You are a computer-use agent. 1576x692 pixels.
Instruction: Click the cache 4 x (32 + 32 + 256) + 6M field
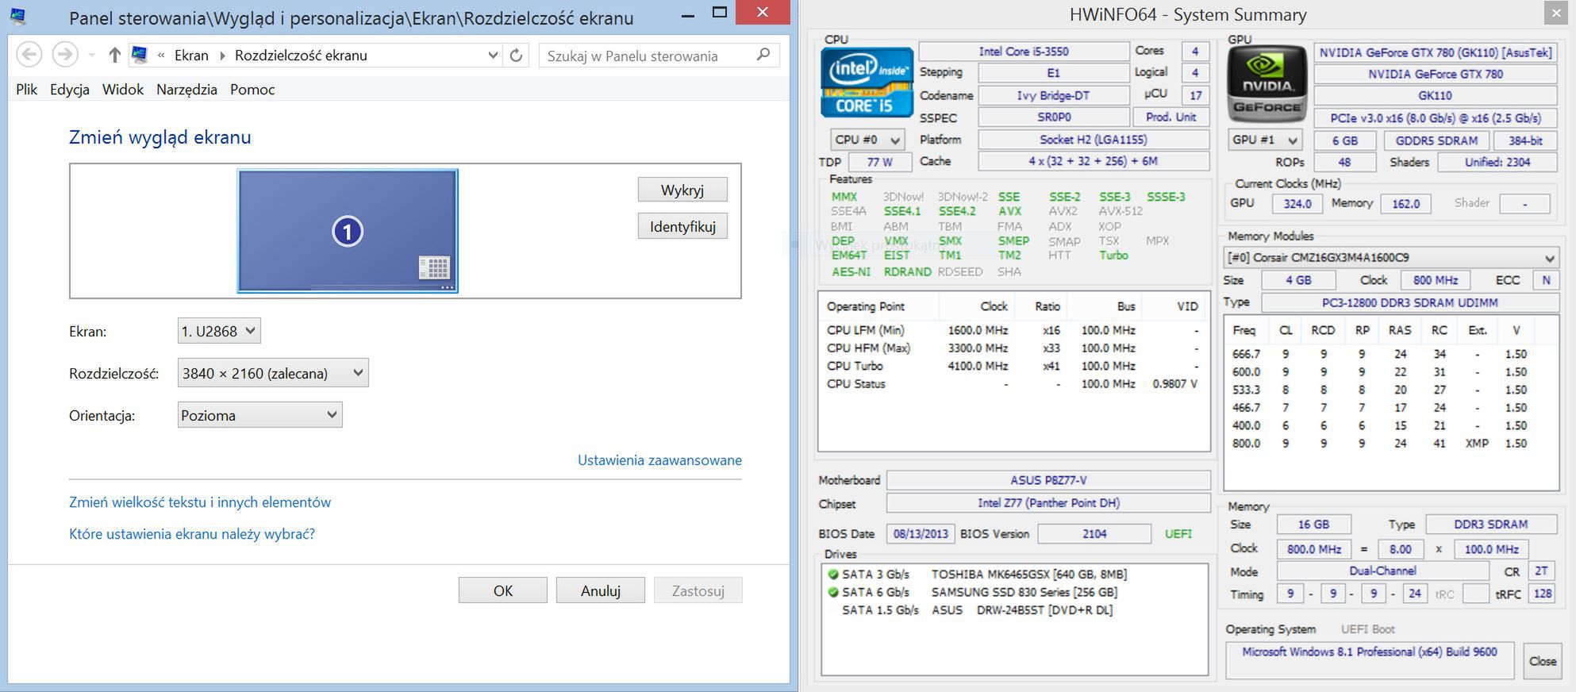pos(1093,161)
